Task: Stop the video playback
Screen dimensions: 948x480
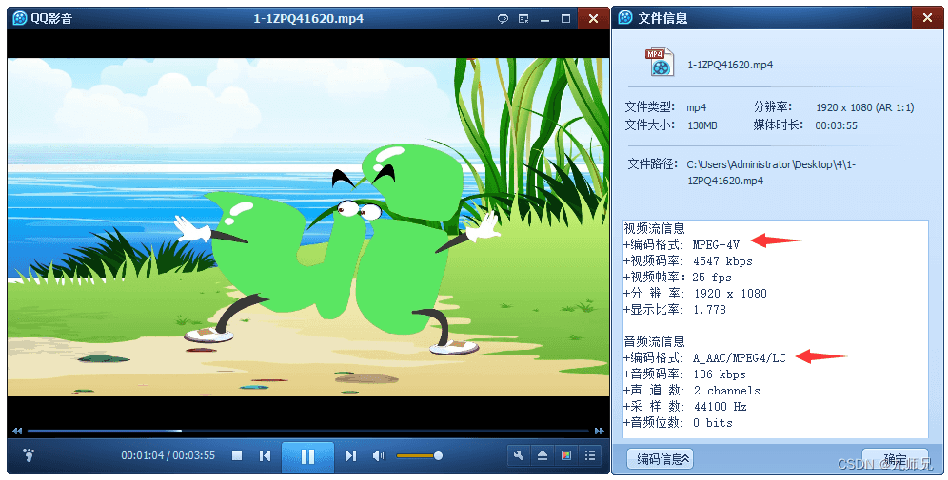Action: point(237,456)
